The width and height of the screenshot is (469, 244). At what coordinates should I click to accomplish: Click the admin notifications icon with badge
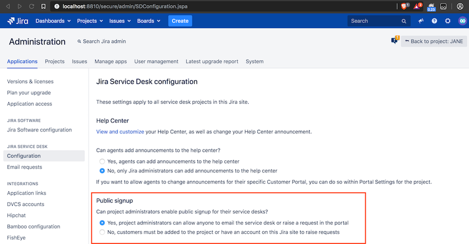pos(395,40)
